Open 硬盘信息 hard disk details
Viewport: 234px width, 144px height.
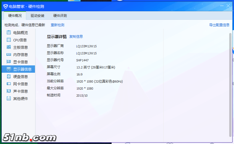coord(20,77)
